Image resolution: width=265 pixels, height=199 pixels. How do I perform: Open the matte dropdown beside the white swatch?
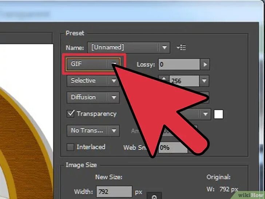pyautogui.click(x=205, y=114)
